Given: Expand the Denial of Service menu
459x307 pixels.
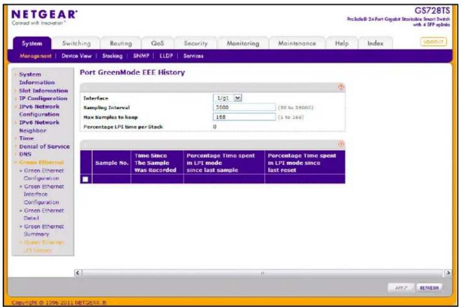Looking at the screenshot, I should (x=44, y=146).
